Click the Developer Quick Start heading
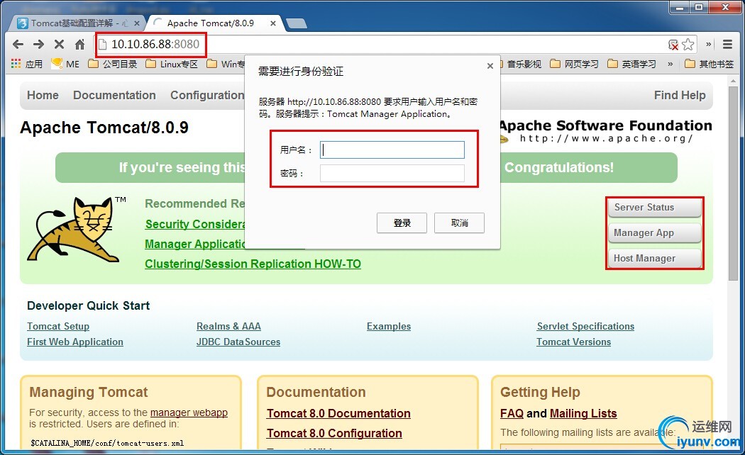Image resolution: width=745 pixels, height=455 pixels. click(89, 306)
